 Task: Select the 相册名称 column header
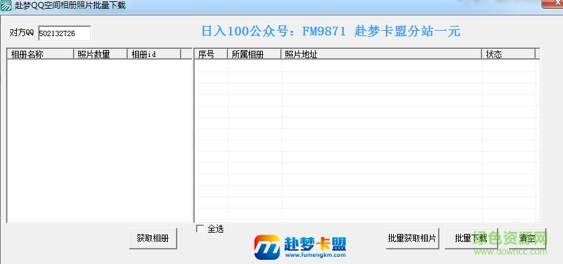pos(40,54)
